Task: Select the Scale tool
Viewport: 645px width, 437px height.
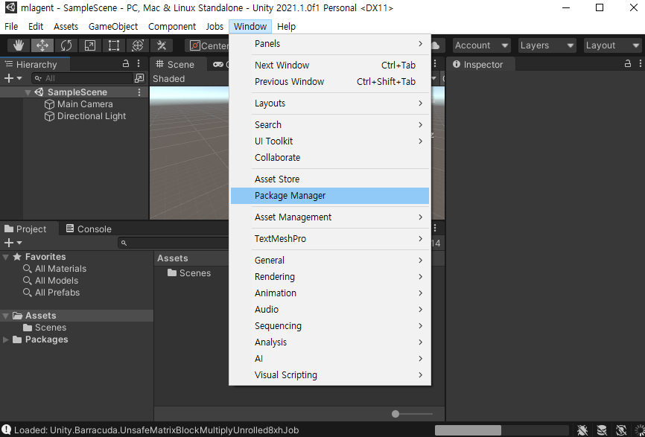Action: click(x=89, y=45)
